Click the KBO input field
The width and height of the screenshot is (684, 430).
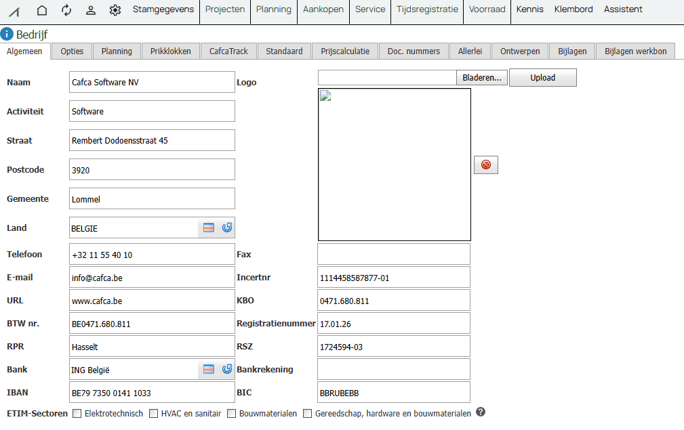click(x=394, y=301)
